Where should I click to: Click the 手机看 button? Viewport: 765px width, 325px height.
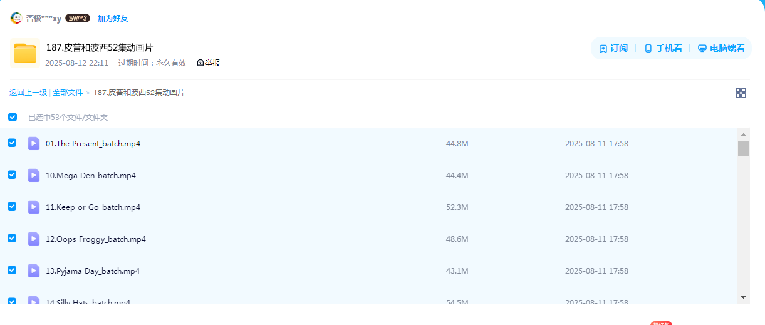663,48
